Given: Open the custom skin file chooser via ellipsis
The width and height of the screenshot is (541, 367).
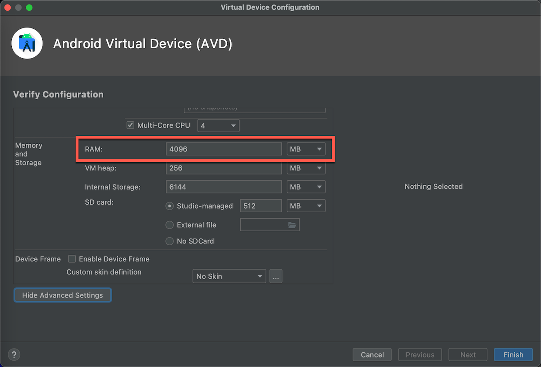Looking at the screenshot, I should point(275,276).
